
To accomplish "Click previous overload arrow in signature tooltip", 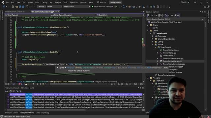I will [57, 68].
